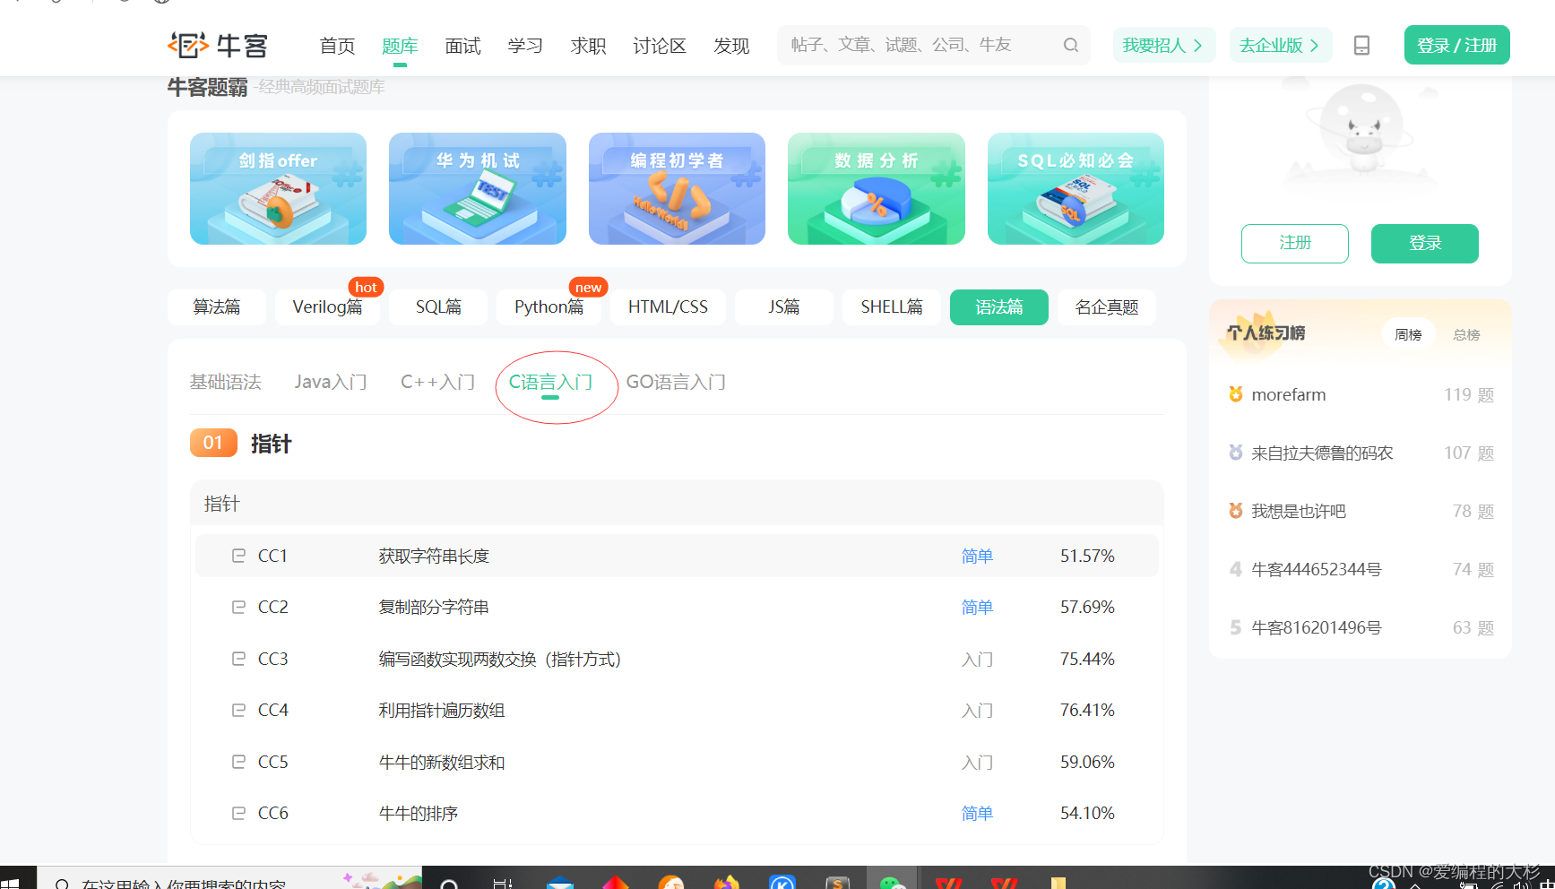The height and width of the screenshot is (889, 1555).
Task: Open the mobile app icon in header
Action: click(x=1361, y=45)
